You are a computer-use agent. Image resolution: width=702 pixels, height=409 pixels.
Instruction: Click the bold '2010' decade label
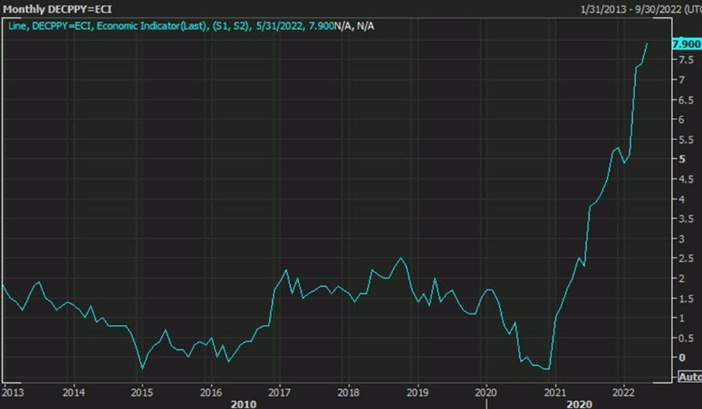coord(243,404)
